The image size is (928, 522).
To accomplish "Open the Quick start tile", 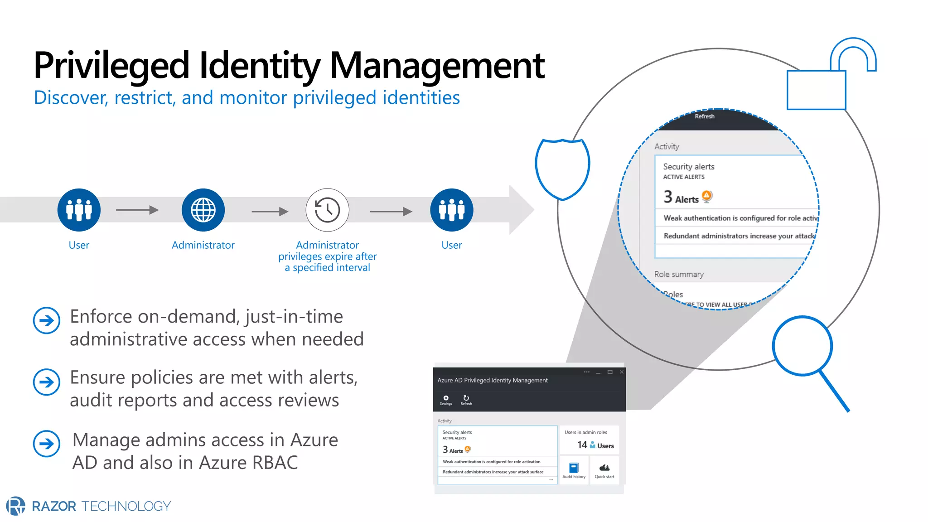I will pyautogui.click(x=604, y=470).
